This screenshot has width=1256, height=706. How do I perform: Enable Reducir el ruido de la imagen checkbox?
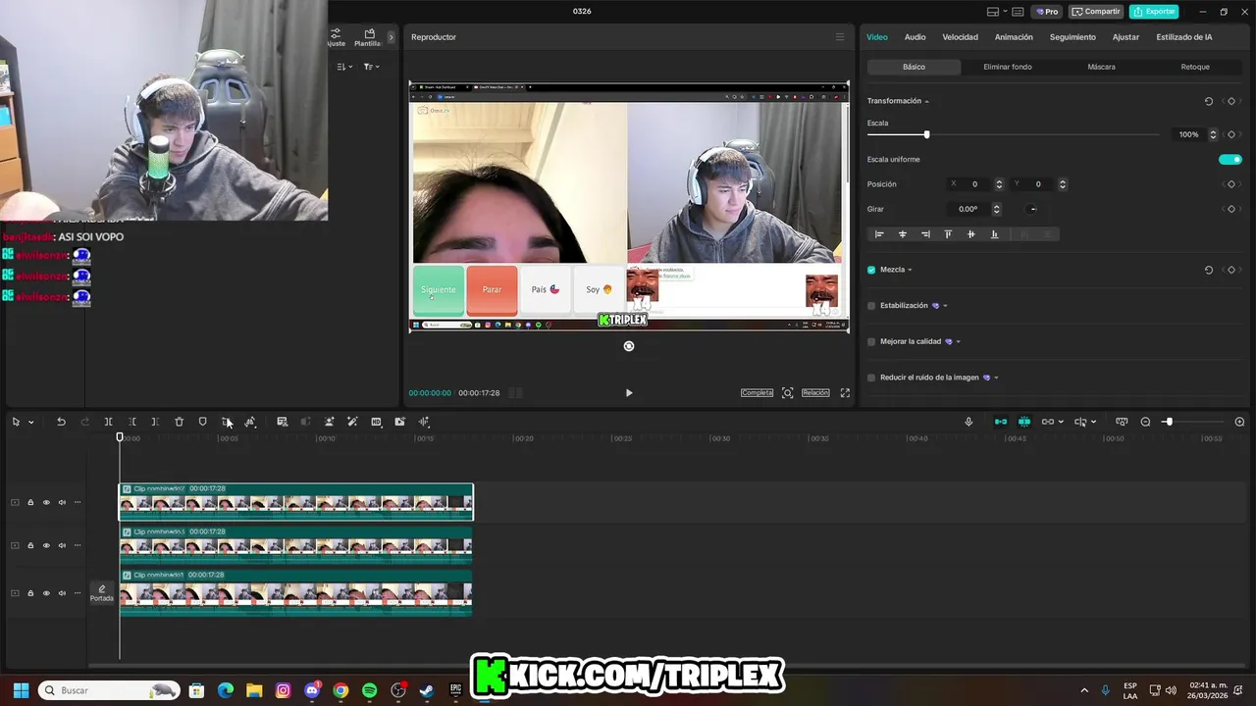click(x=871, y=378)
